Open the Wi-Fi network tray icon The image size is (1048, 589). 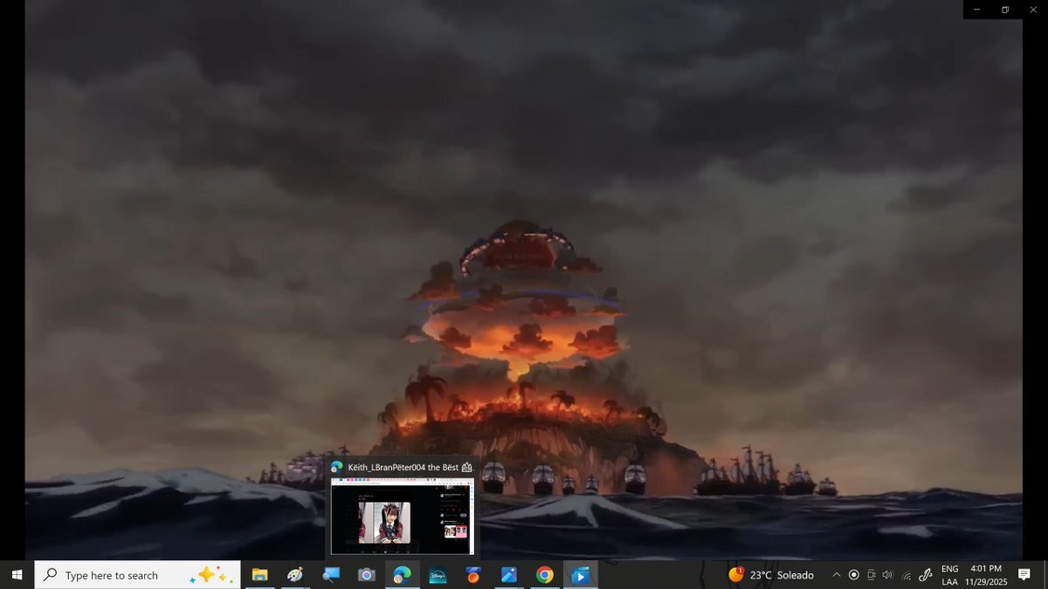point(907,575)
